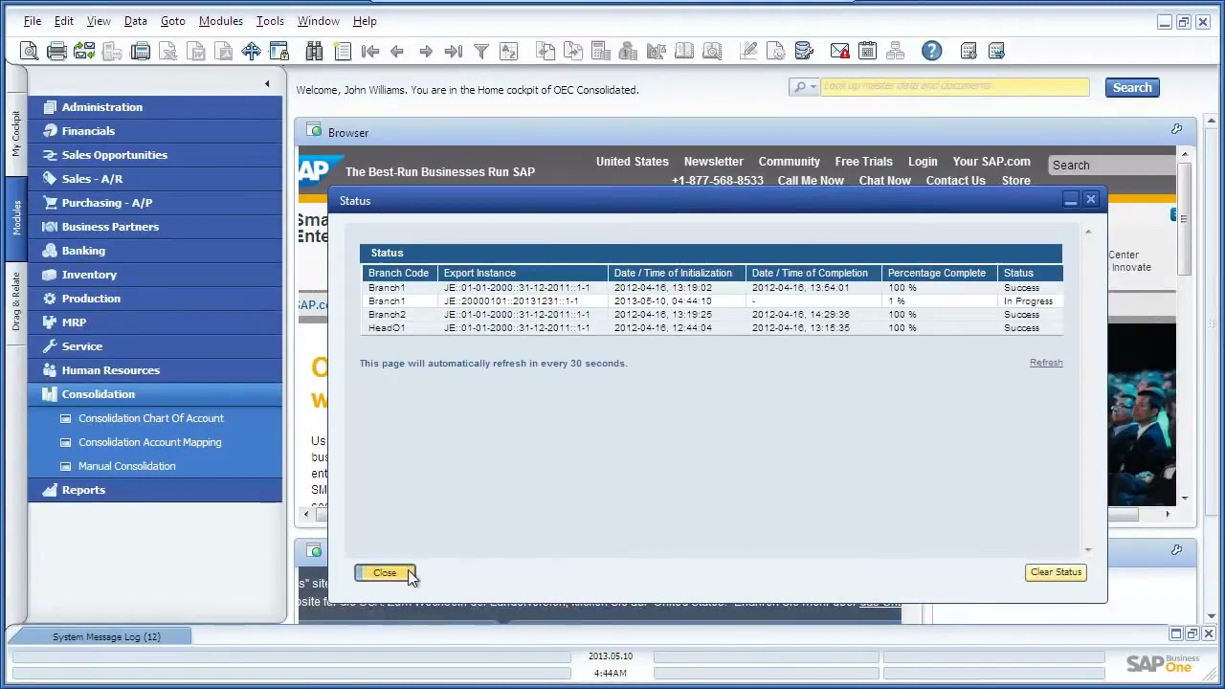Open Print Preview from the toolbar
The image size is (1225, 689).
pos(29,51)
